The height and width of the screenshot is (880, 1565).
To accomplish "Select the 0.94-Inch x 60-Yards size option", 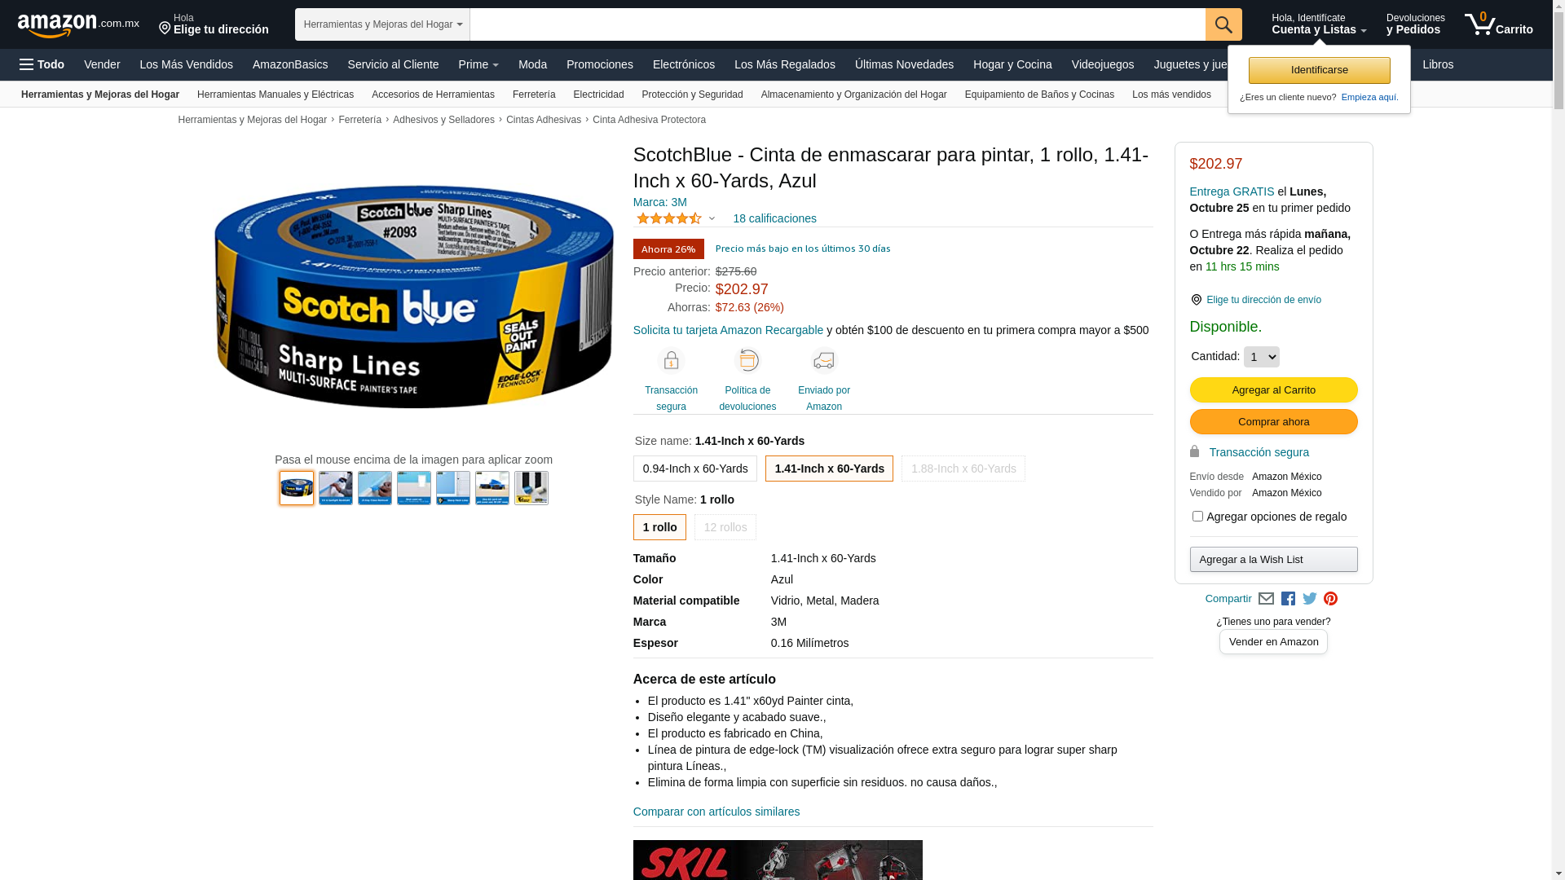I will point(695,469).
